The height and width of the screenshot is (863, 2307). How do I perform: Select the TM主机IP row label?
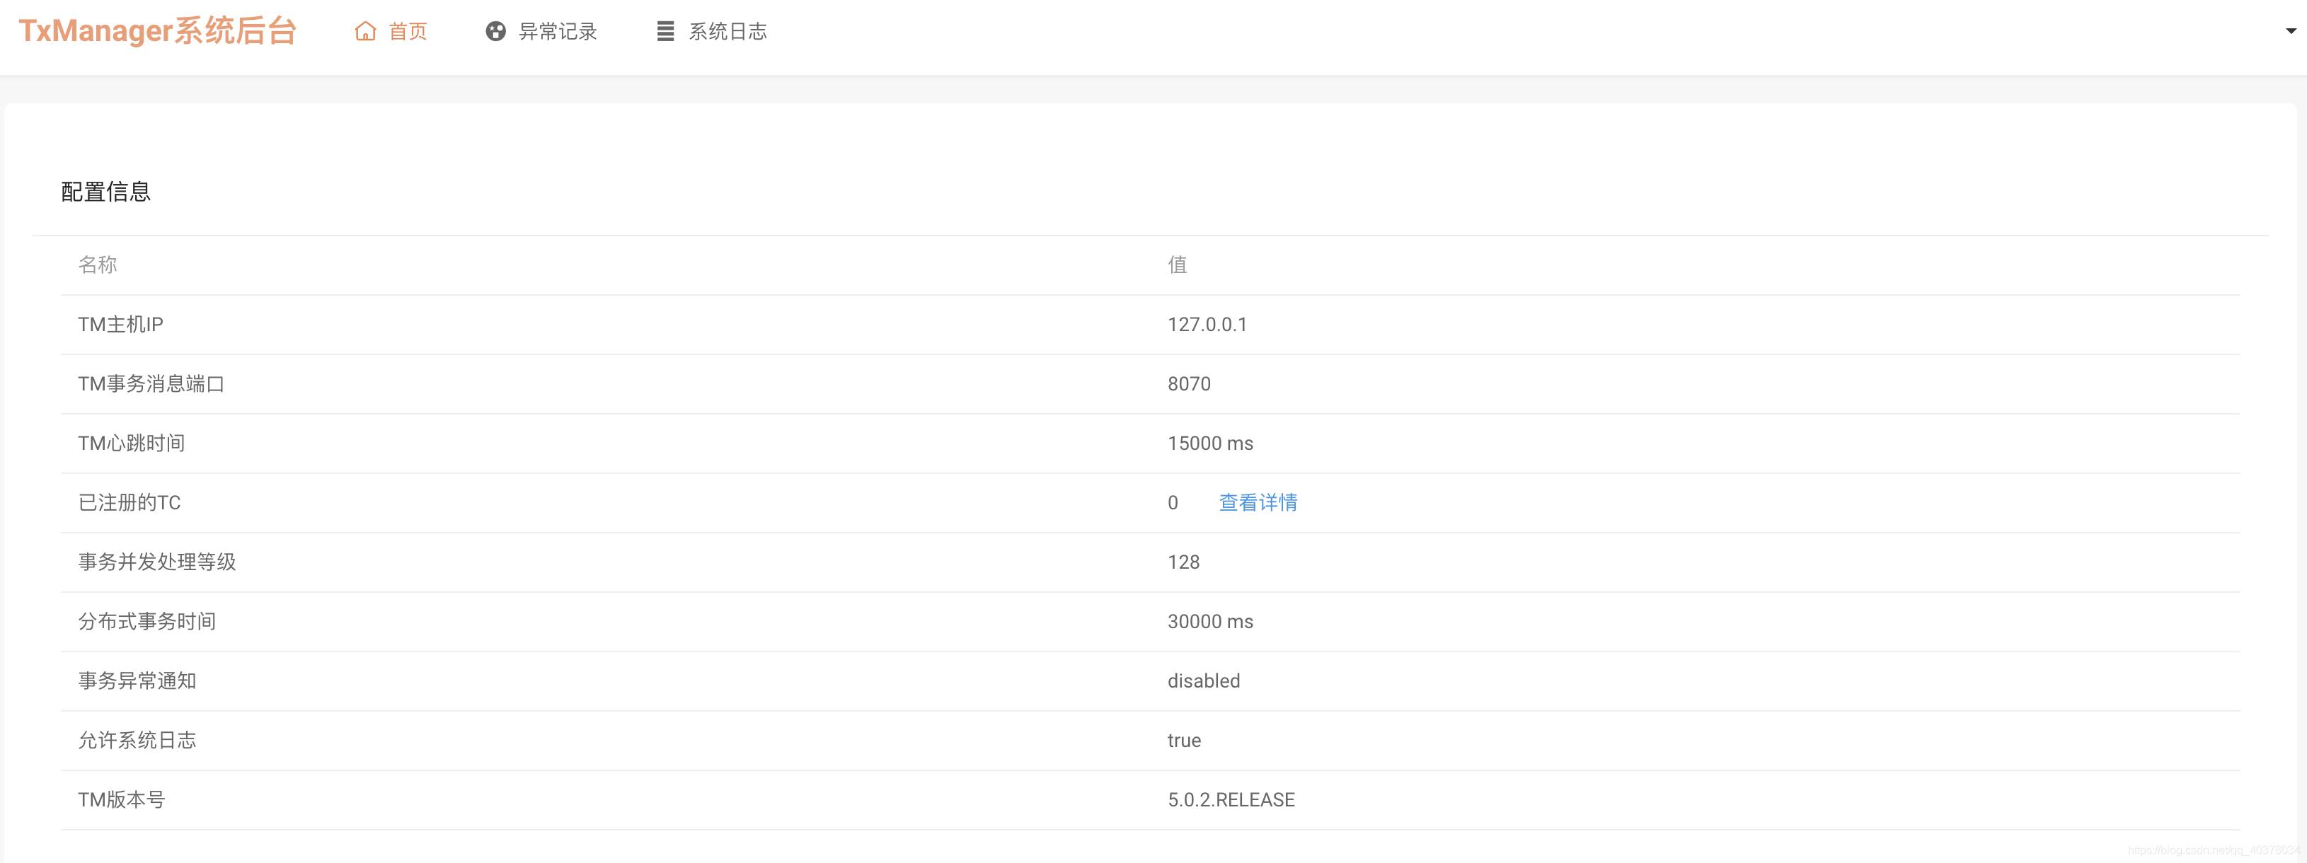pyautogui.click(x=121, y=324)
